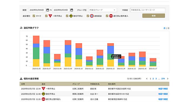This screenshot has width=189, height=102.
Task: Click the green segment of 2020.01.17 bar
Action: [x=153, y=64]
